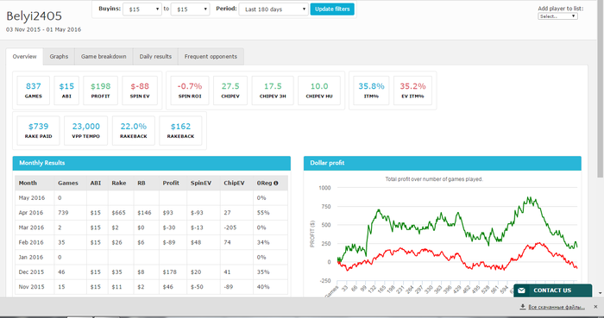Click the $-88 SPIN EV stat box
The width and height of the screenshot is (604, 318).
[140, 90]
